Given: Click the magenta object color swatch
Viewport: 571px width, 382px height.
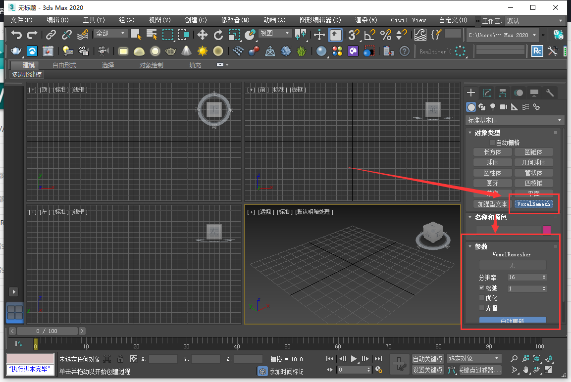Looking at the screenshot, I should click(x=547, y=230).
